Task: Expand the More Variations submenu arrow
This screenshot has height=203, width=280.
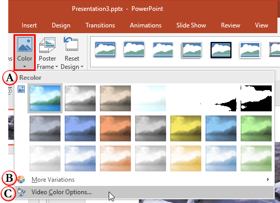Action: point(268,179)
